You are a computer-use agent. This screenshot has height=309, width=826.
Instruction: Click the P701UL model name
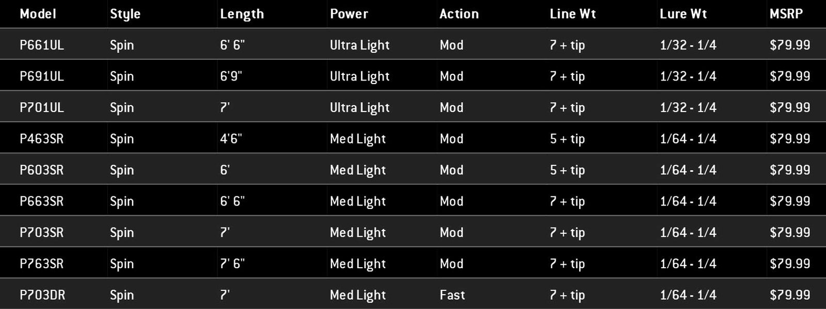(42, 107)
